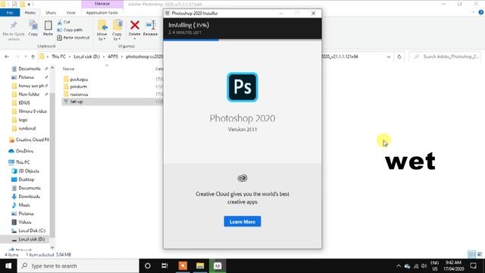Image resolution: width=485 pixels, height=273 pixels.
Task: Click the Paste icon in the ribbon
Action: pyautogui.click(x=48, y=25)
